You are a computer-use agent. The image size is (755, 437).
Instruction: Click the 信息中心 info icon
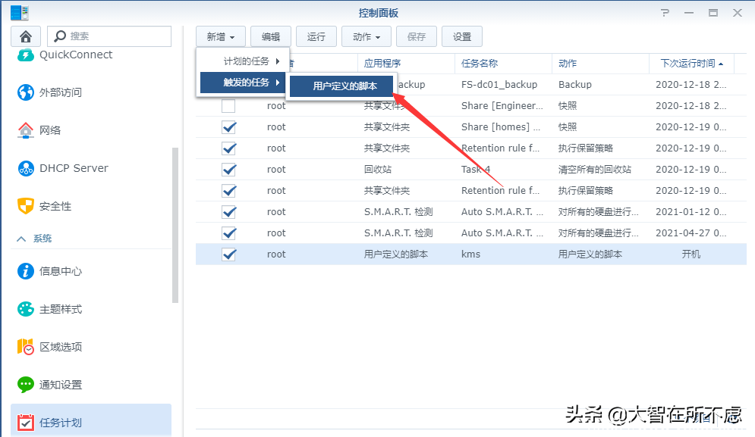[x=26, y=271]
